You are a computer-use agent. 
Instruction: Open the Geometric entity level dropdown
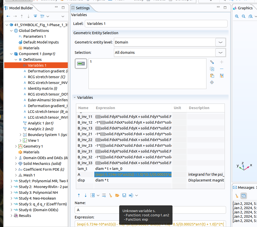[220, 42]
